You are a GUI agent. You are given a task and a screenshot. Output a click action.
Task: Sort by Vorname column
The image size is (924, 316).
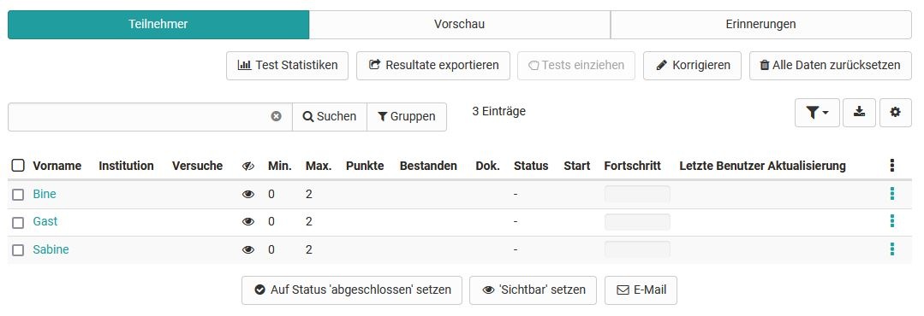(57, 166)
